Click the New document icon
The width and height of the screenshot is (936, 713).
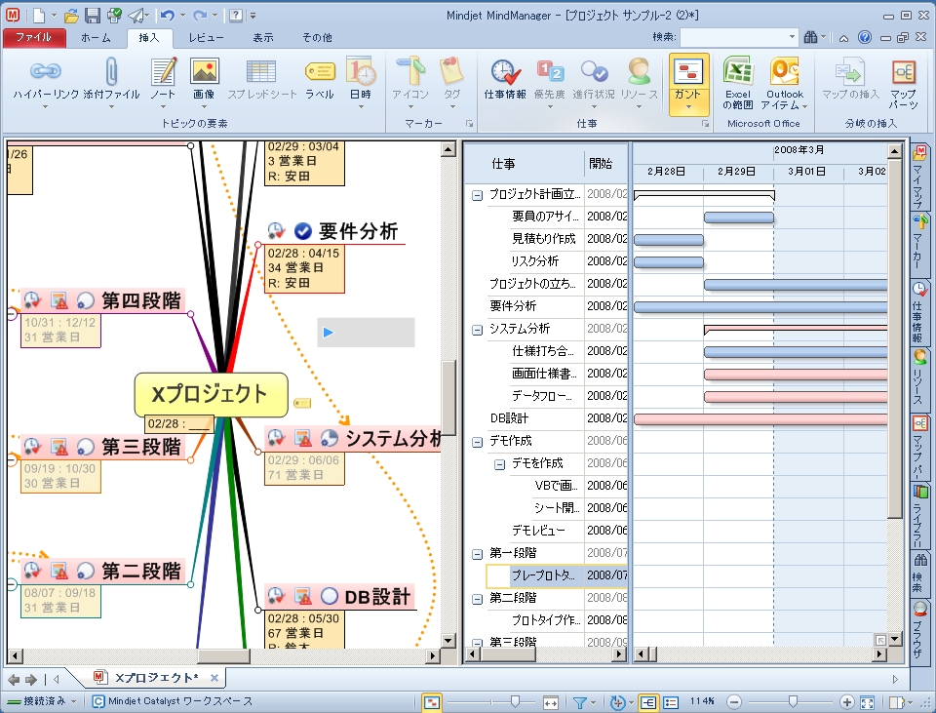(x=39, y=16)
